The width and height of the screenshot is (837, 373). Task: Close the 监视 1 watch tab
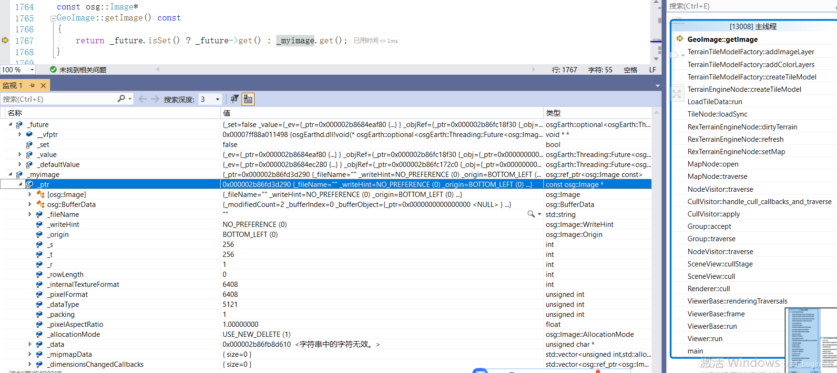coord(43,86)
